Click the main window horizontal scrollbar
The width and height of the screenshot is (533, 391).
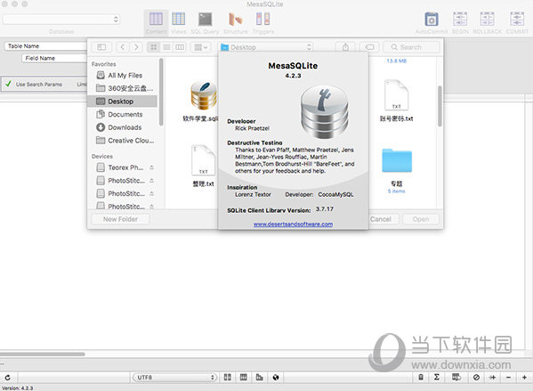(x=43, y=354)
